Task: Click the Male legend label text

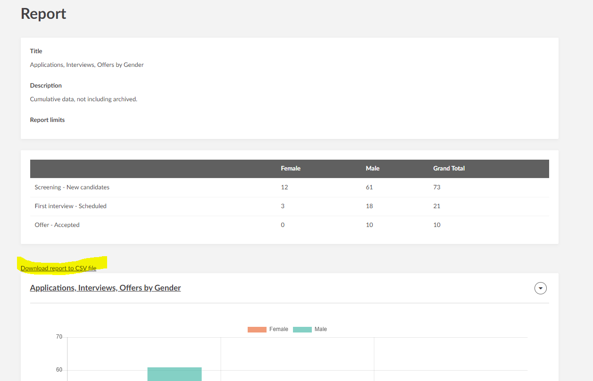Action: 320,329
